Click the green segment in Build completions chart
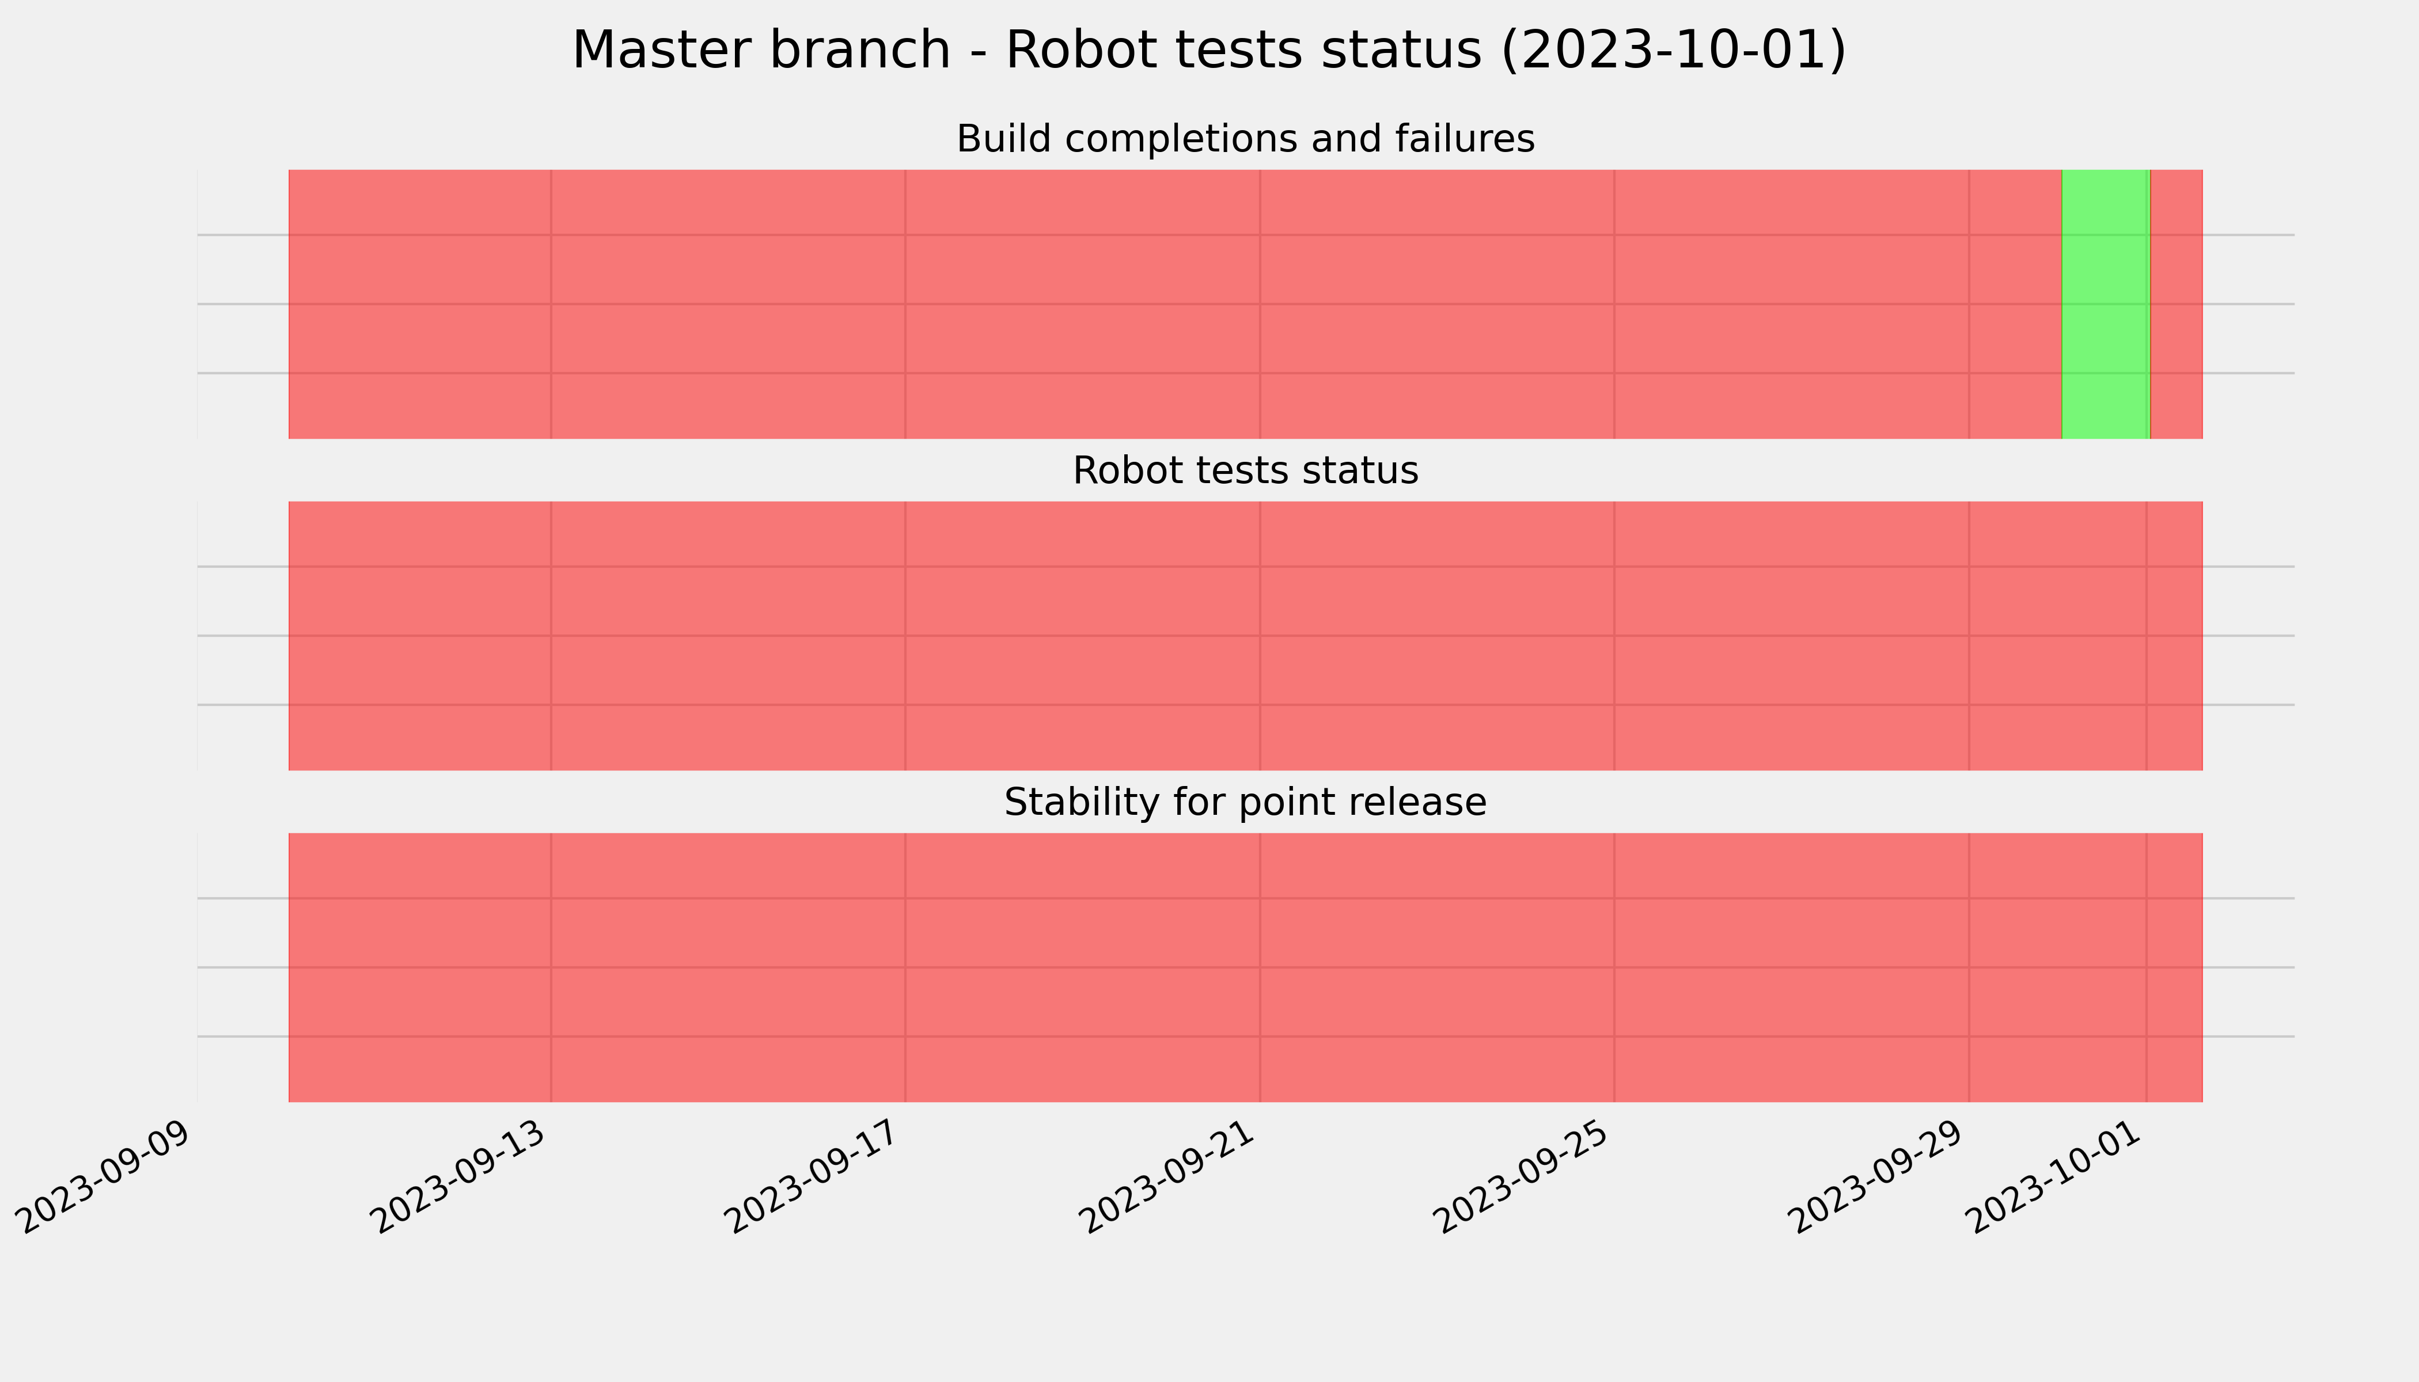2419x1382 pixels. [2106, 303]
